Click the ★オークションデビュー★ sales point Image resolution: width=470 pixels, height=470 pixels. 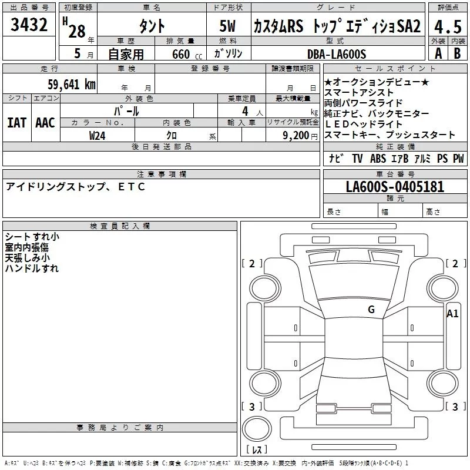pos(377,82)
